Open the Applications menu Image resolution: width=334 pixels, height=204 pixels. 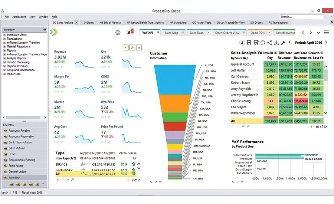point(19,17)
